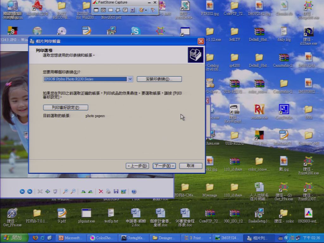The width and height of the screenshot is (324, 243).
Task: Click FastStone capture rectangular region icon
Action: coord(111,10)
